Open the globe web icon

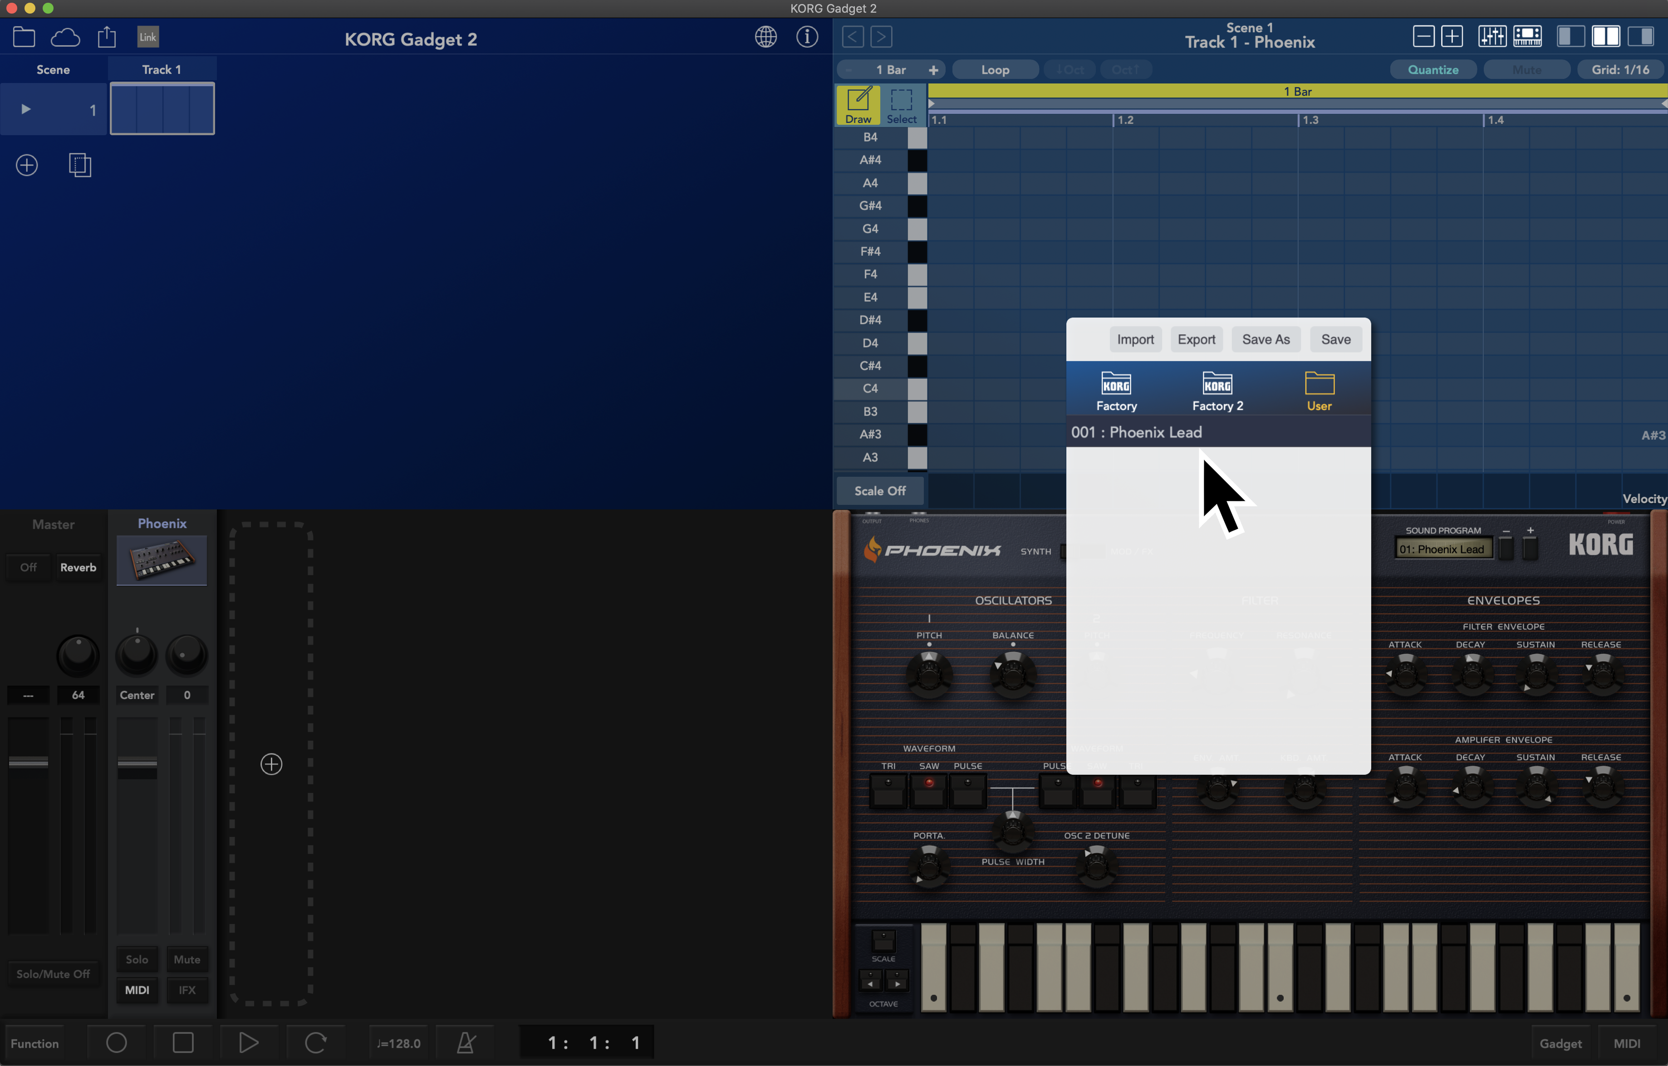[x=765, y=37]
